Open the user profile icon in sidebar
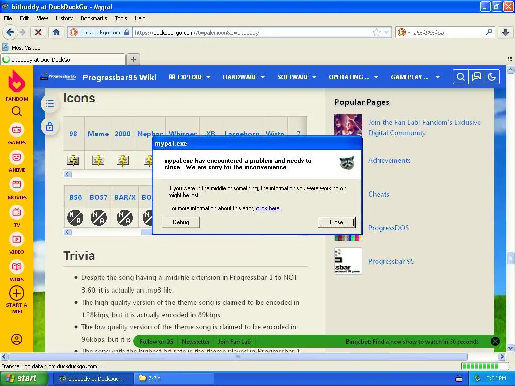The width and height of the screenshot is (515, 386). (17, 339)
